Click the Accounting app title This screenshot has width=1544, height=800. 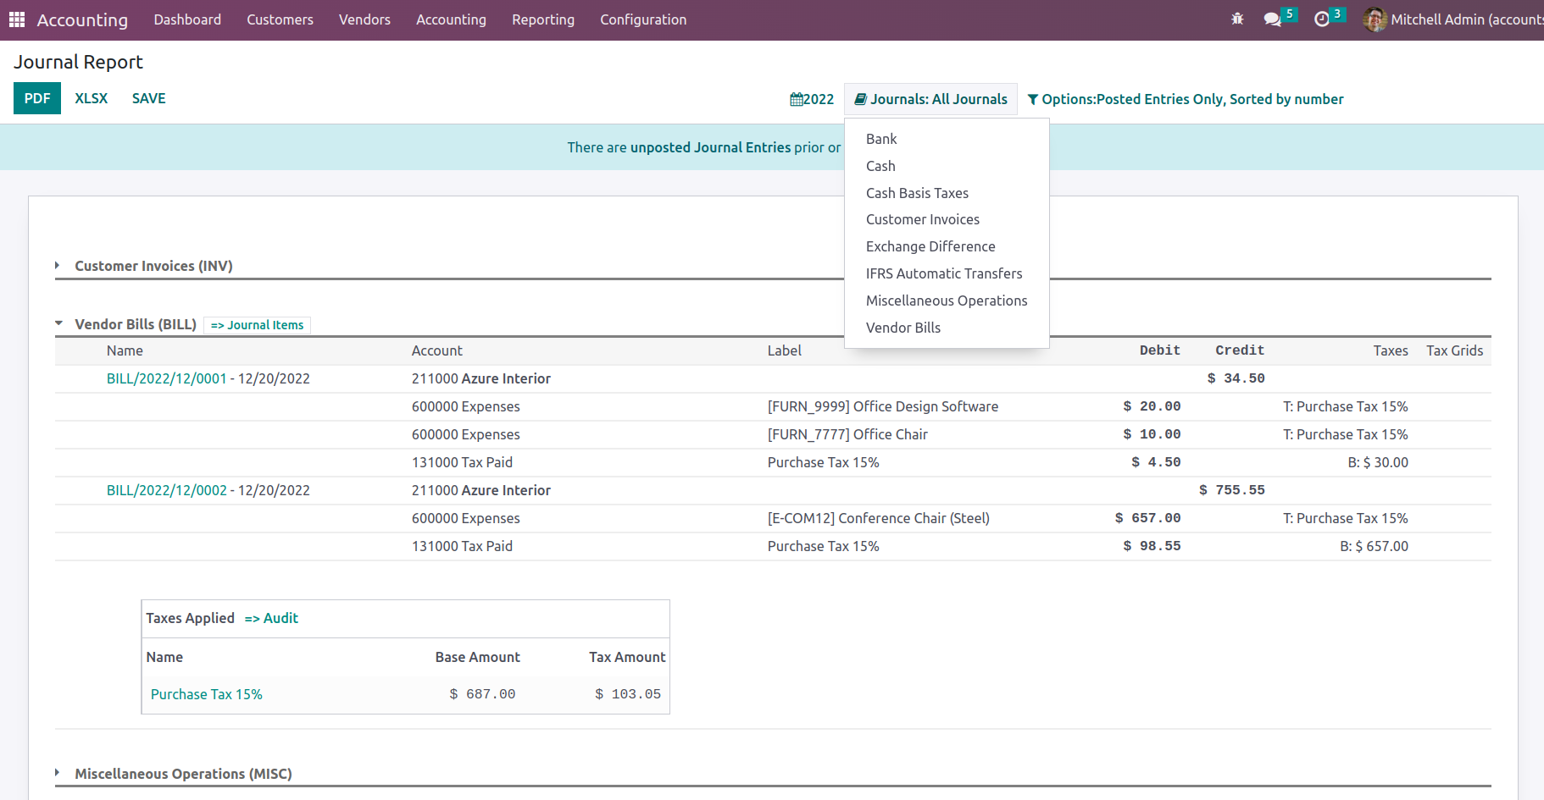[x=82, y=19]
